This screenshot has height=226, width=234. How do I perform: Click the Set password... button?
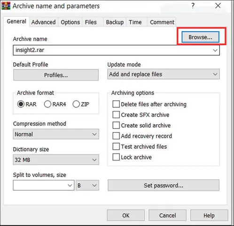[x=164, y=186]
